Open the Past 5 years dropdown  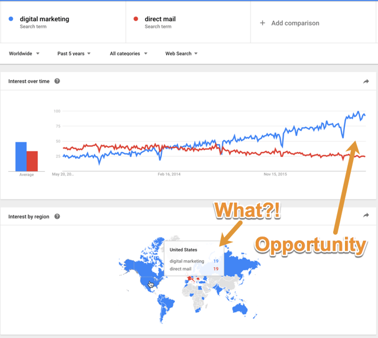(74, 54)
